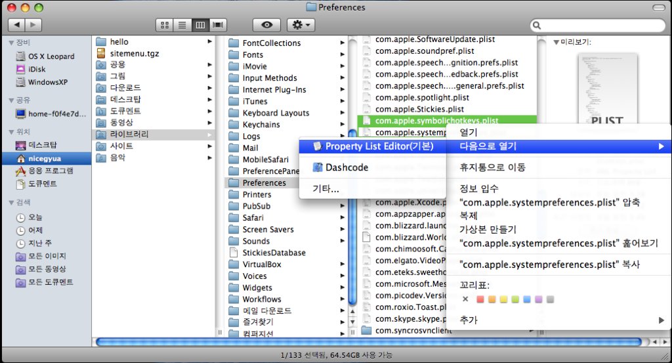Expand the hello folder arrow
672x363 pixels.
209,41
